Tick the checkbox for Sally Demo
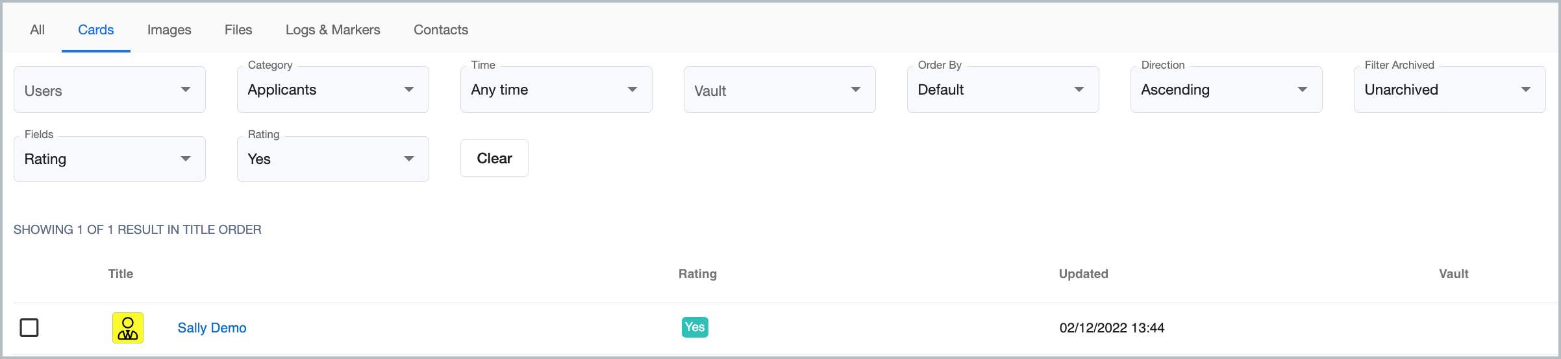This screenshot has height=359, width=1561. pos(29,328)
